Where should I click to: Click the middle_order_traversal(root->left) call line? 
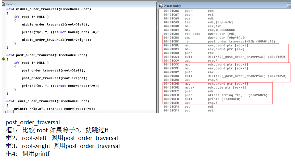pyautogui.click(x=56, y=25)
